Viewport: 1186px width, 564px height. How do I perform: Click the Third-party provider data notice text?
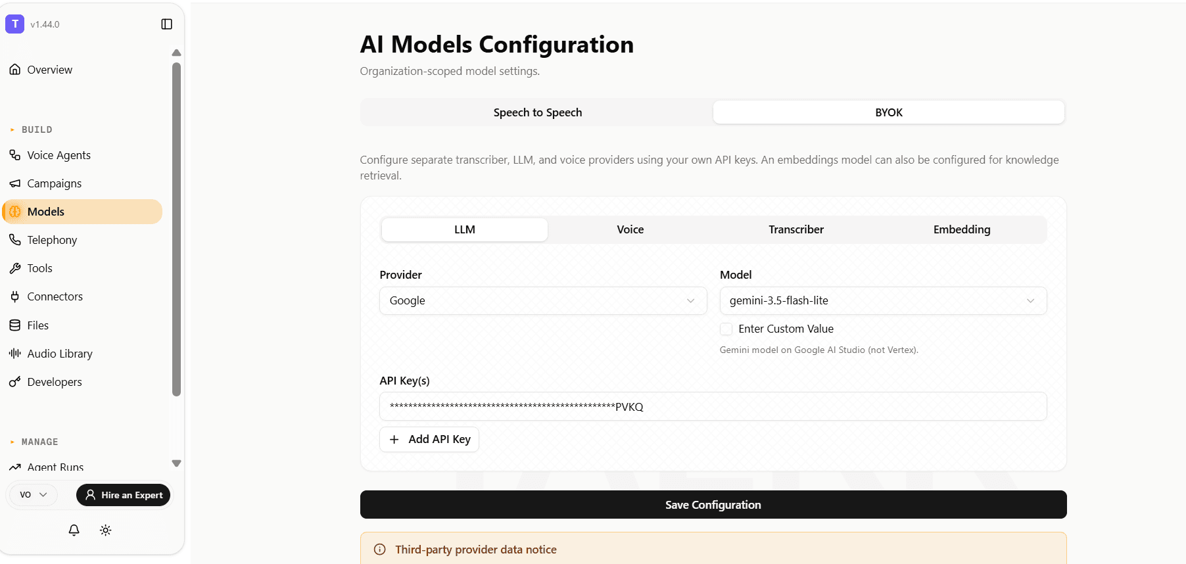476,550
